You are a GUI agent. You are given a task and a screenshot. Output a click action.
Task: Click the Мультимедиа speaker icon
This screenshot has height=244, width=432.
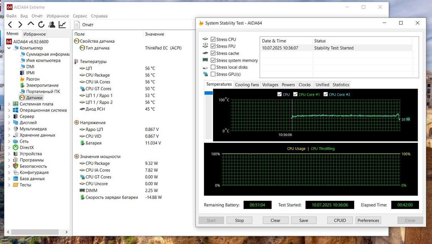pos(16,129)
